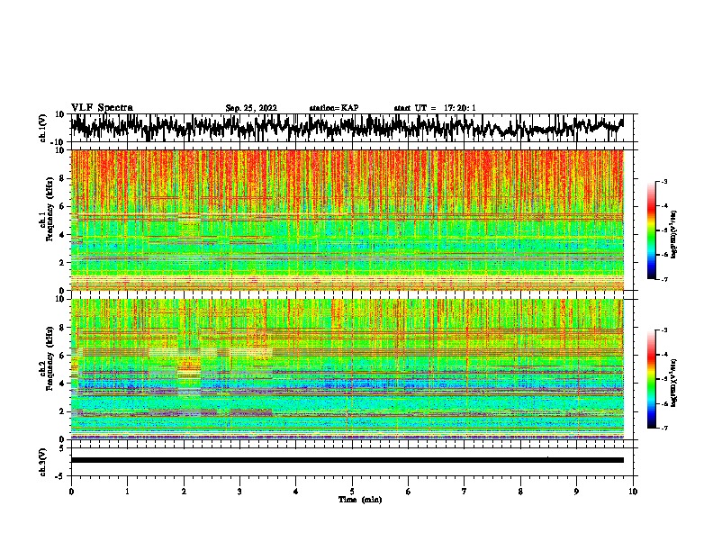Image resolution: width=713 pixels, height=551 pixels.
Task: Click the time axis tick label "0"
Action: pos(71,492)
